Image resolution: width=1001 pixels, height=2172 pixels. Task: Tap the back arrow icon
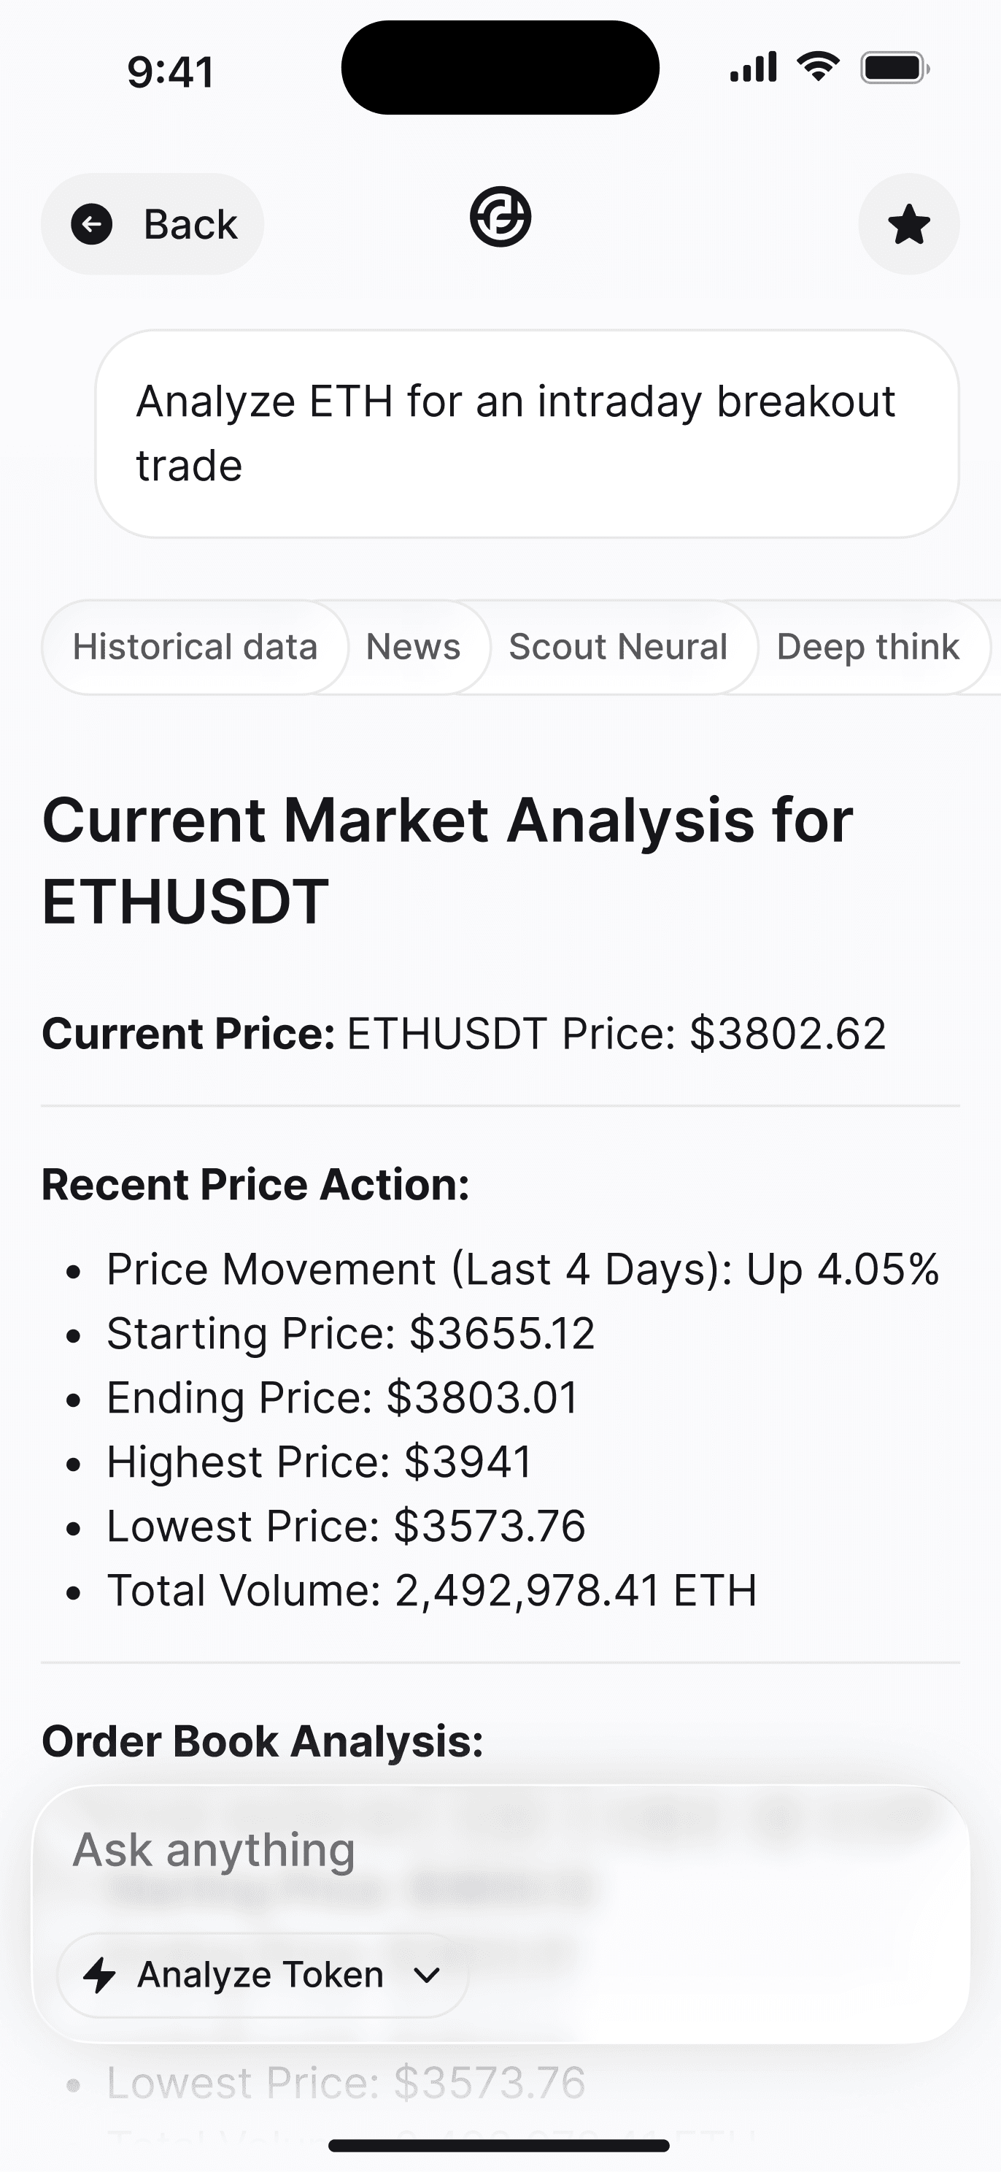[x=92, y=224]
